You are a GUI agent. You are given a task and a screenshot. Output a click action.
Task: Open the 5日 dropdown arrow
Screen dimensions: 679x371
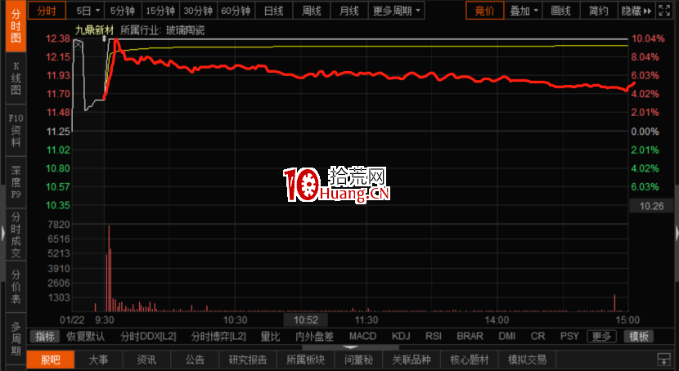(x=97, y=11)
